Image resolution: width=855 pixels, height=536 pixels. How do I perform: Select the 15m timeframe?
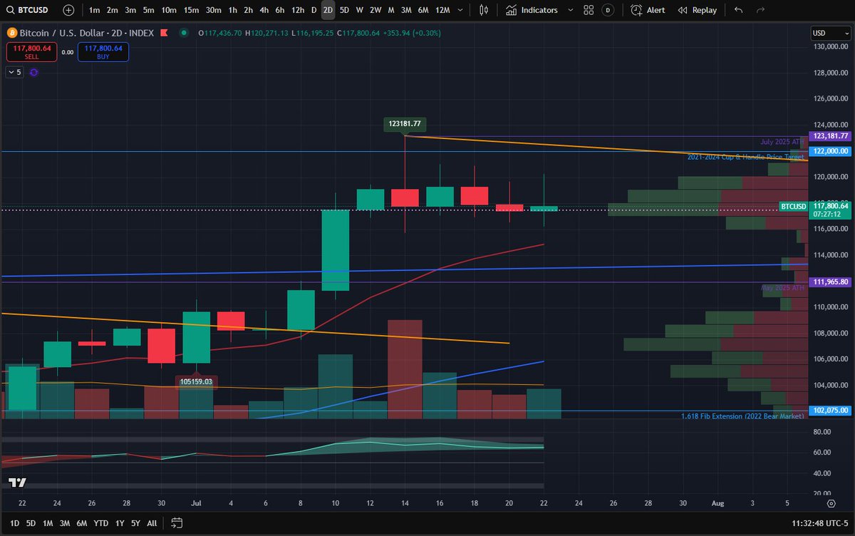pyautogui.click(x=191, y=10)
